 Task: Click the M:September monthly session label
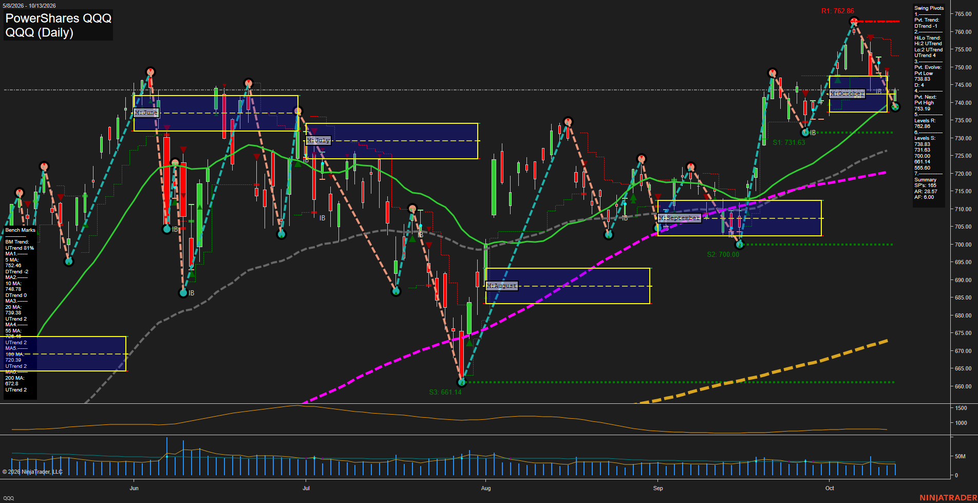pyautogui.click(x=680, y=218)
